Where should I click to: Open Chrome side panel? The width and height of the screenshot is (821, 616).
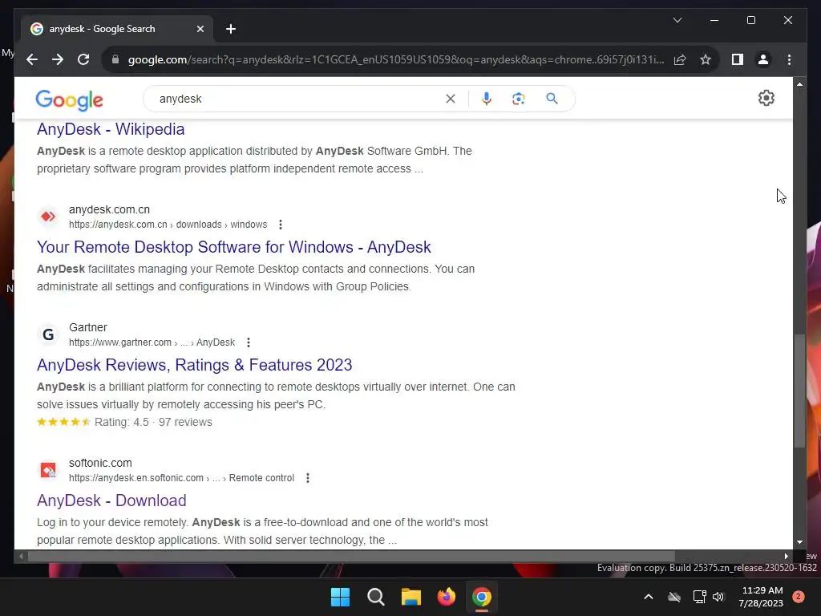(x=738, y=59)
